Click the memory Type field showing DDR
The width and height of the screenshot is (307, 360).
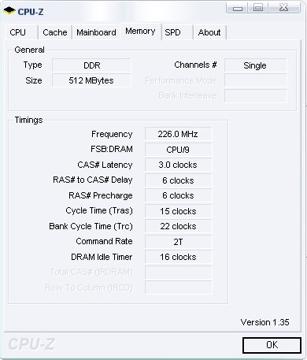pos(91,65)
